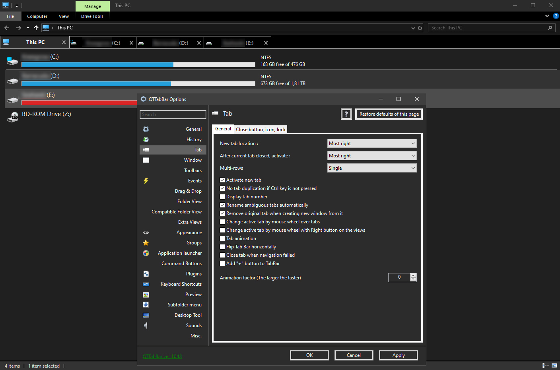
Task: Apply the QTTabBar option changes
Action: coord(399,355)
